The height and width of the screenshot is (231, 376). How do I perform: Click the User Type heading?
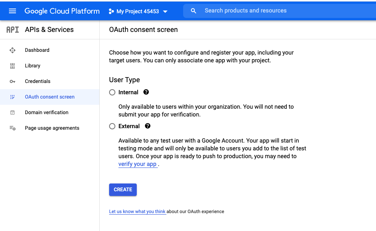[x=124, y=80]
